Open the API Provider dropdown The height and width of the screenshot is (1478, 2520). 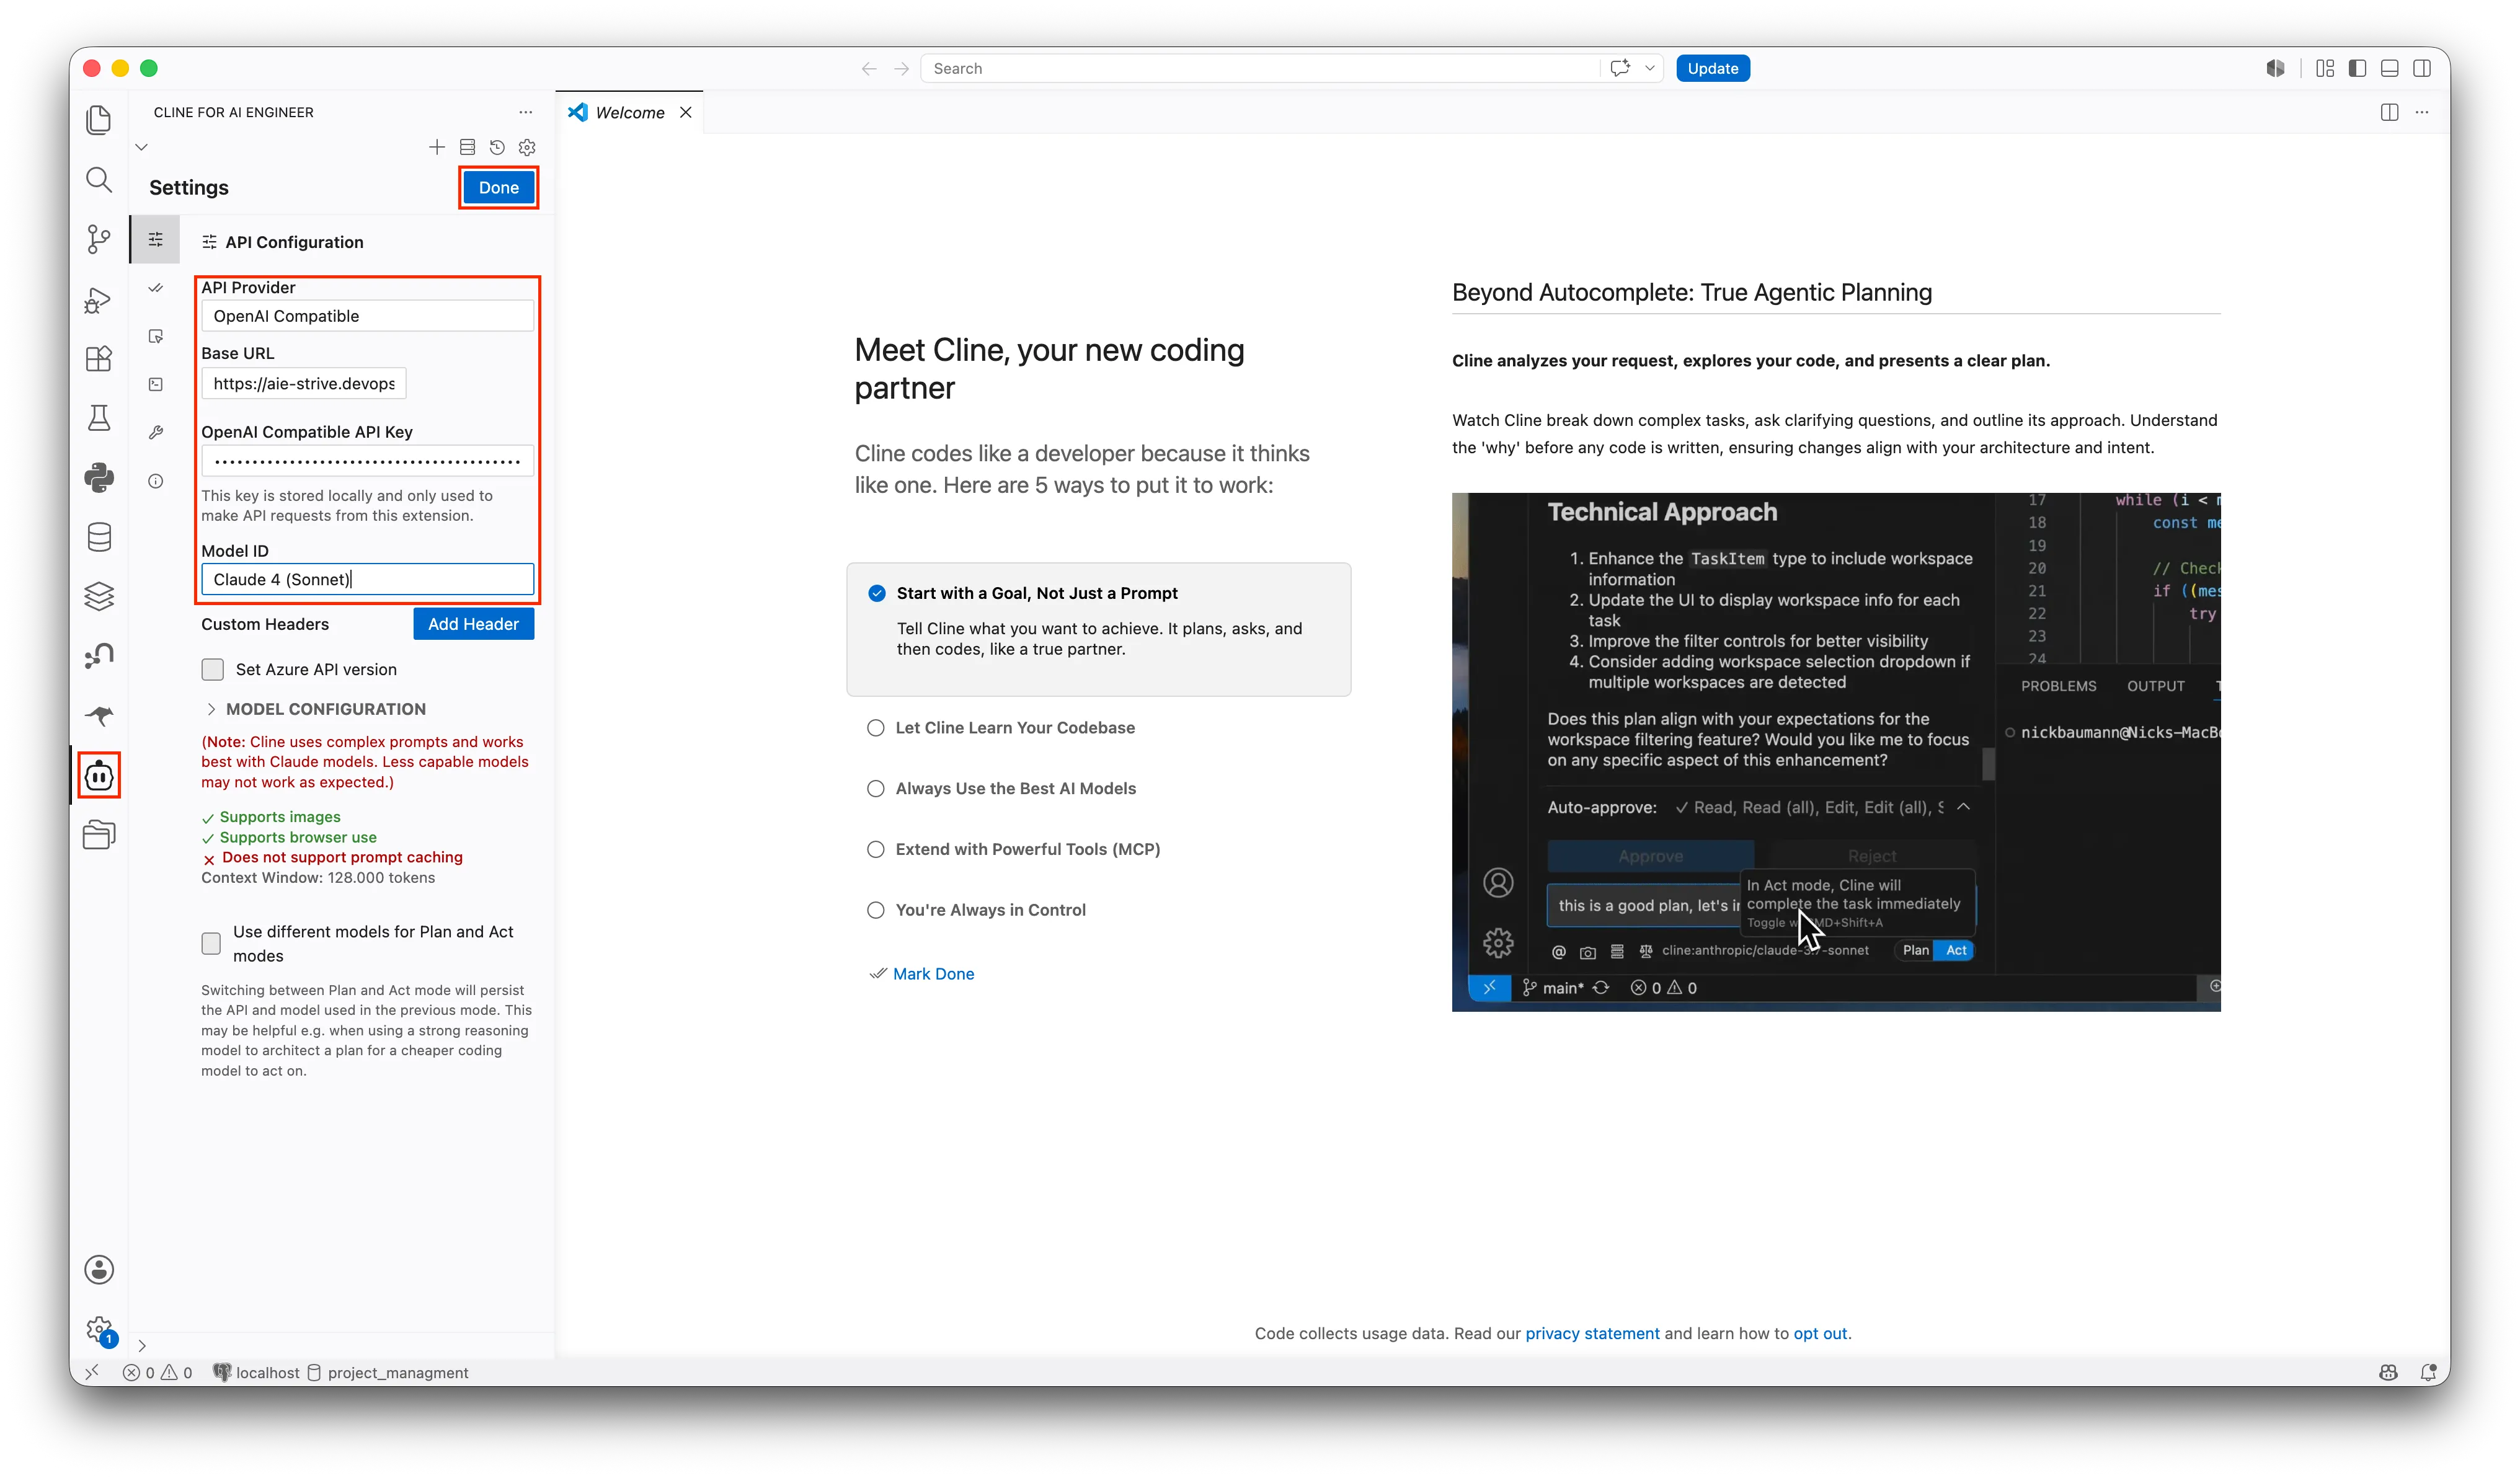click(367, 316)
